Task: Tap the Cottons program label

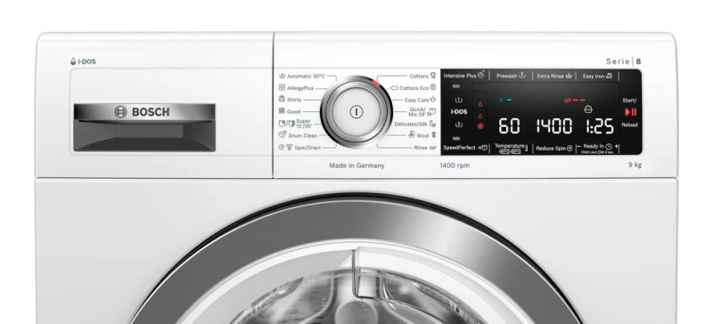Action: point(419,77)
